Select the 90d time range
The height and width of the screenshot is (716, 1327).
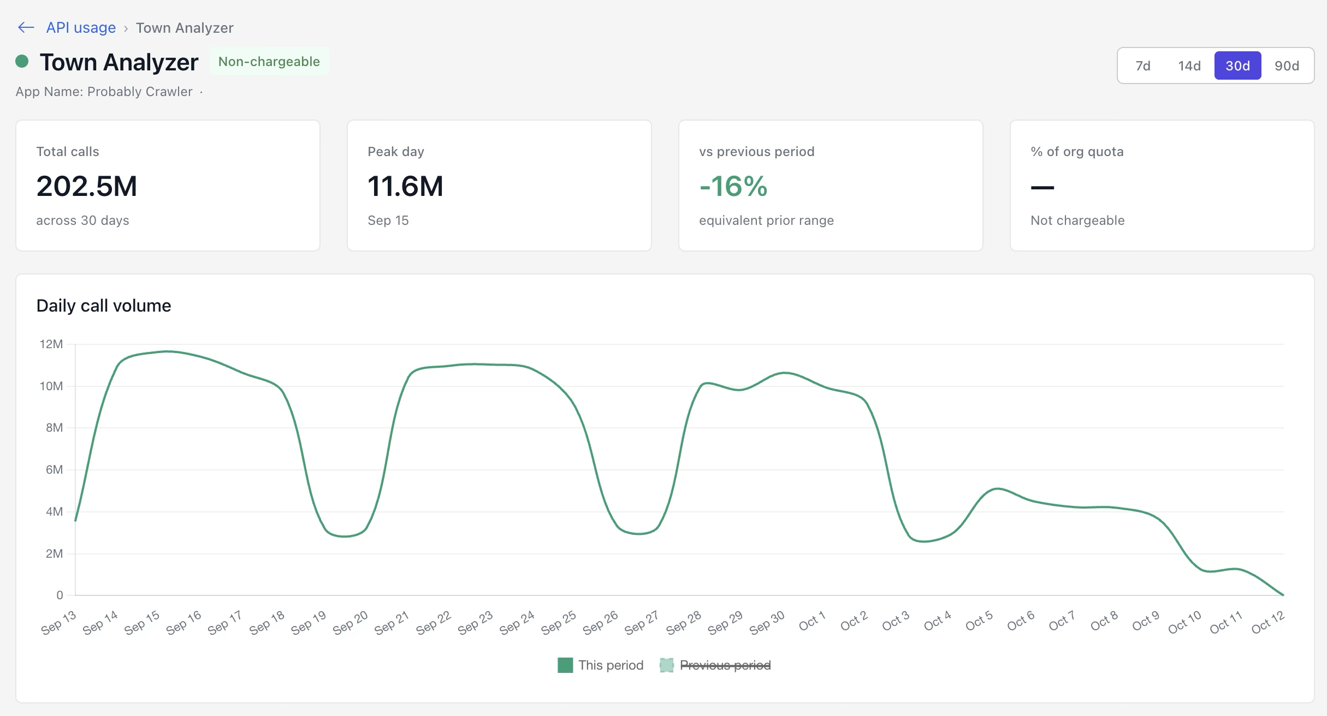1287,65
